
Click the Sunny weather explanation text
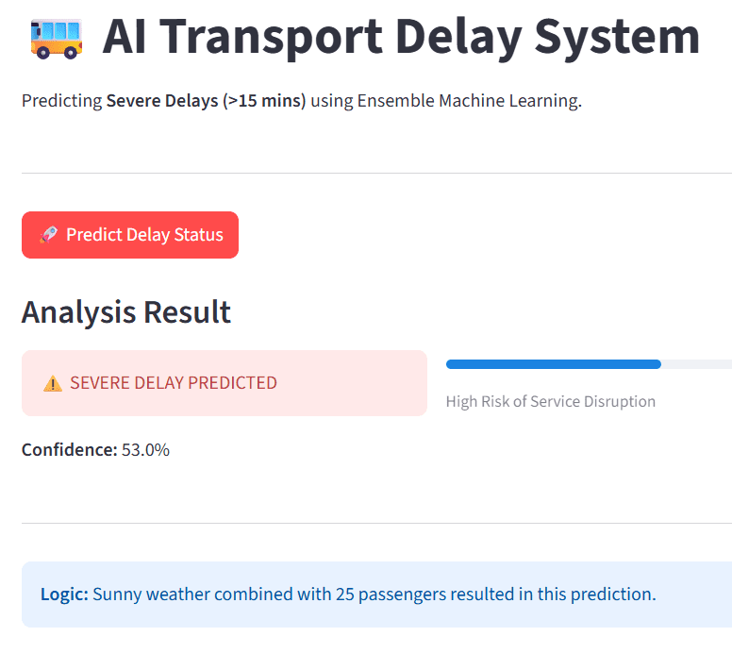click(x=374, y=594)
